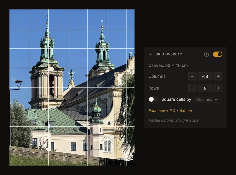Viewport: 236px width, 175px height.
Task: Enable the Square cells toggle
Action: click(x=153, y=99)
